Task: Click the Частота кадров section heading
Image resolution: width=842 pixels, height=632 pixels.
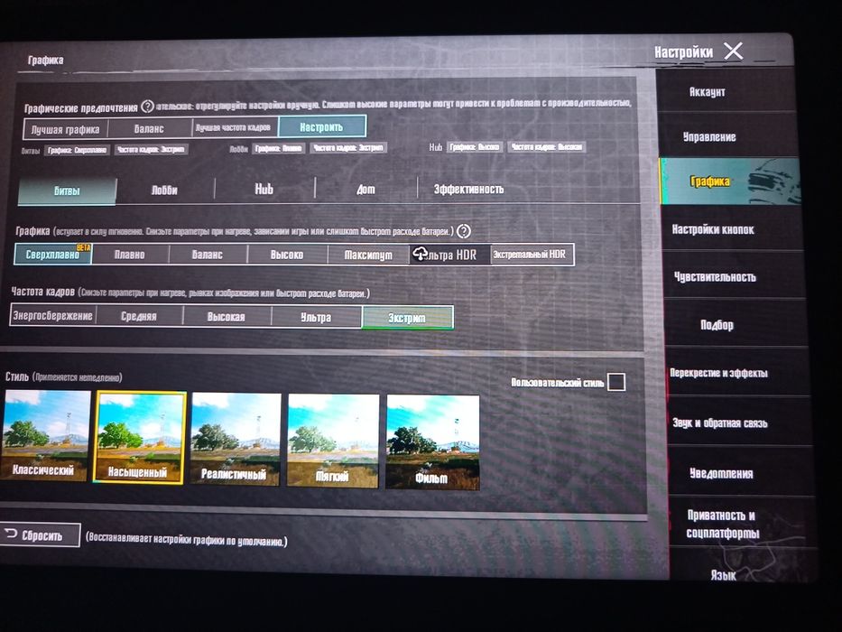Action: click(43, 292)
